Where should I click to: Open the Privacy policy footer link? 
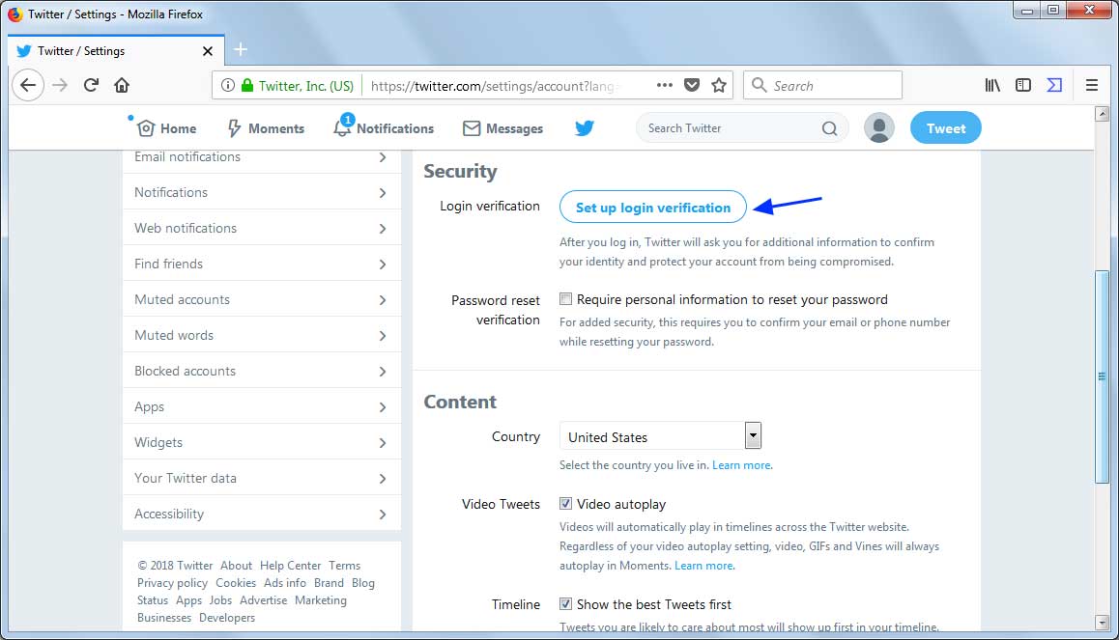173,582
